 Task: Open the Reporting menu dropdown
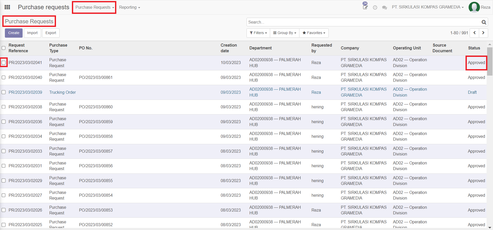(129, 7)
